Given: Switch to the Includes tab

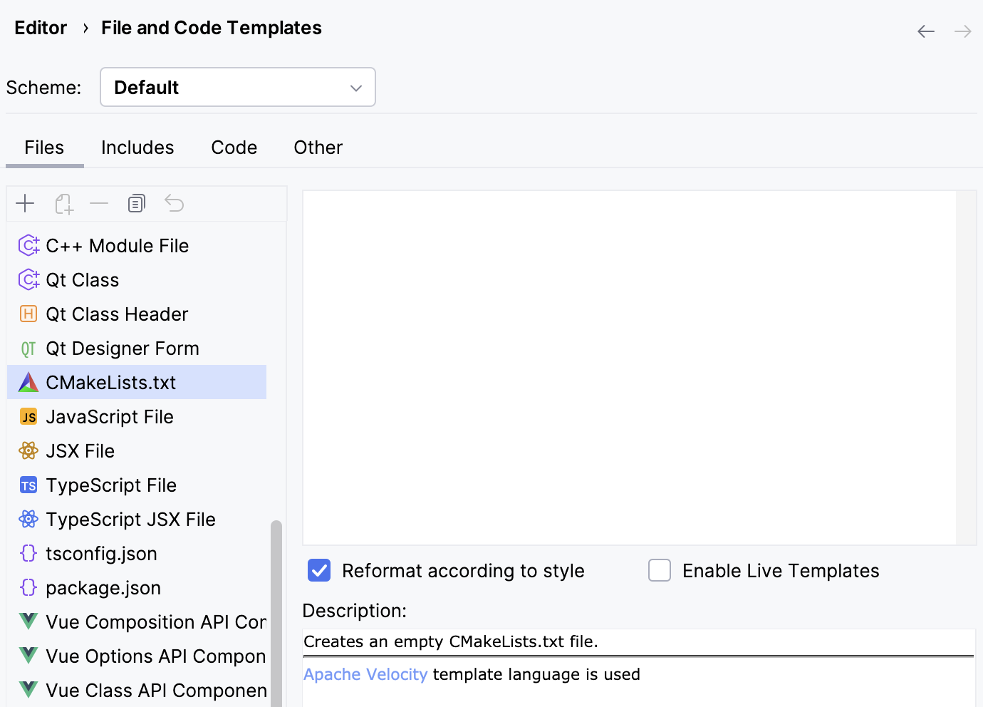Looking at the screenshot, I should [x=137, y=148].
